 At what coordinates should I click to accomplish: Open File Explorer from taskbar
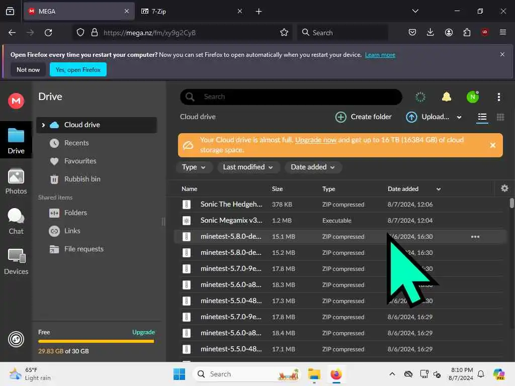[x=314, y=374]
